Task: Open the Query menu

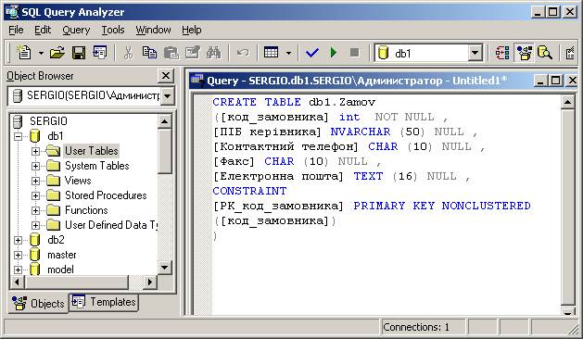Action: coord(76,30)
